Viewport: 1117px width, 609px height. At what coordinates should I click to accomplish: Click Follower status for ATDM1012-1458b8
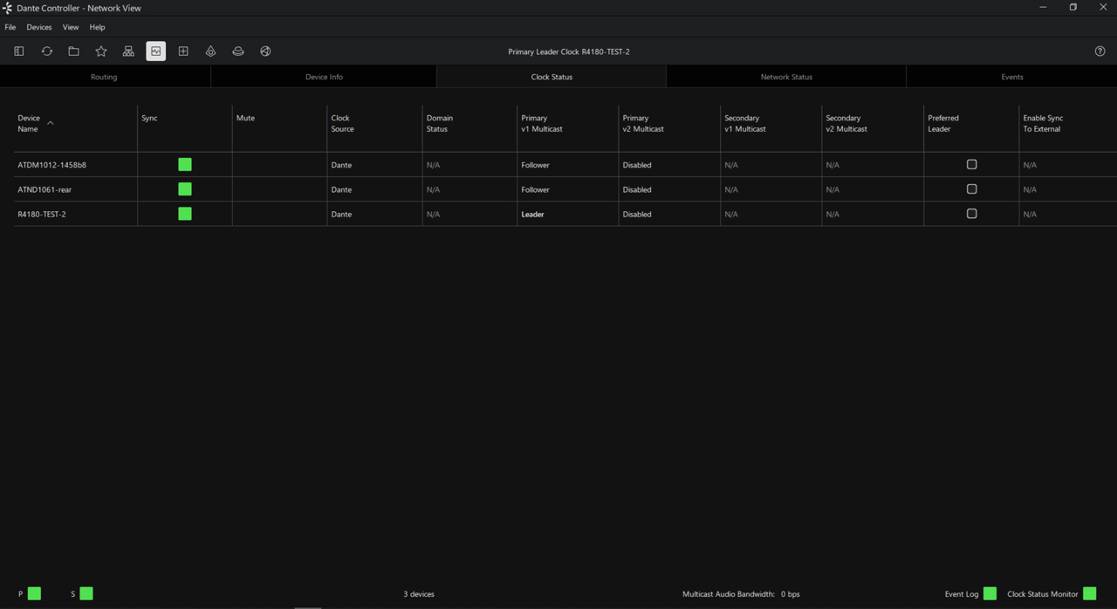tap(535, 165)
